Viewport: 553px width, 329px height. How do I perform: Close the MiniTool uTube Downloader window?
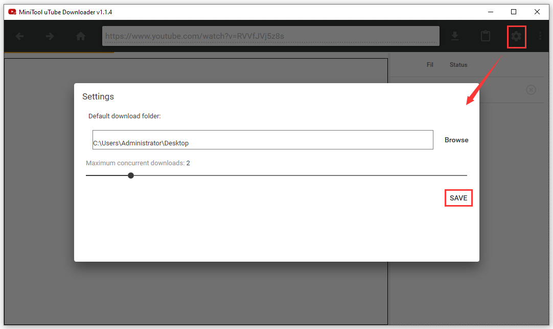pos(537,12)
